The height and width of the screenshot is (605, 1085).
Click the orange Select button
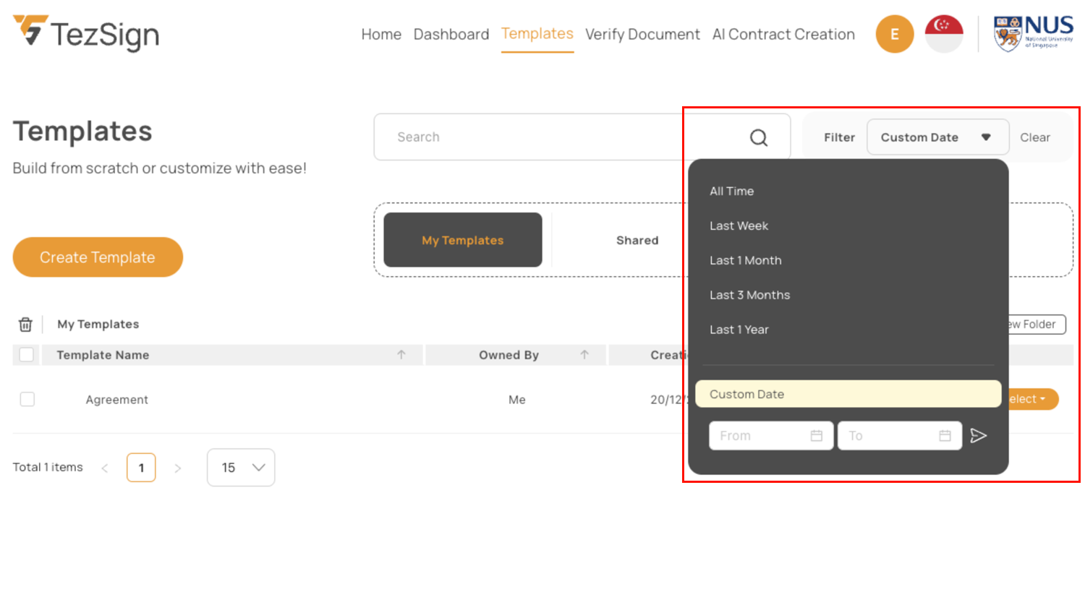(x=1033, y=399)
